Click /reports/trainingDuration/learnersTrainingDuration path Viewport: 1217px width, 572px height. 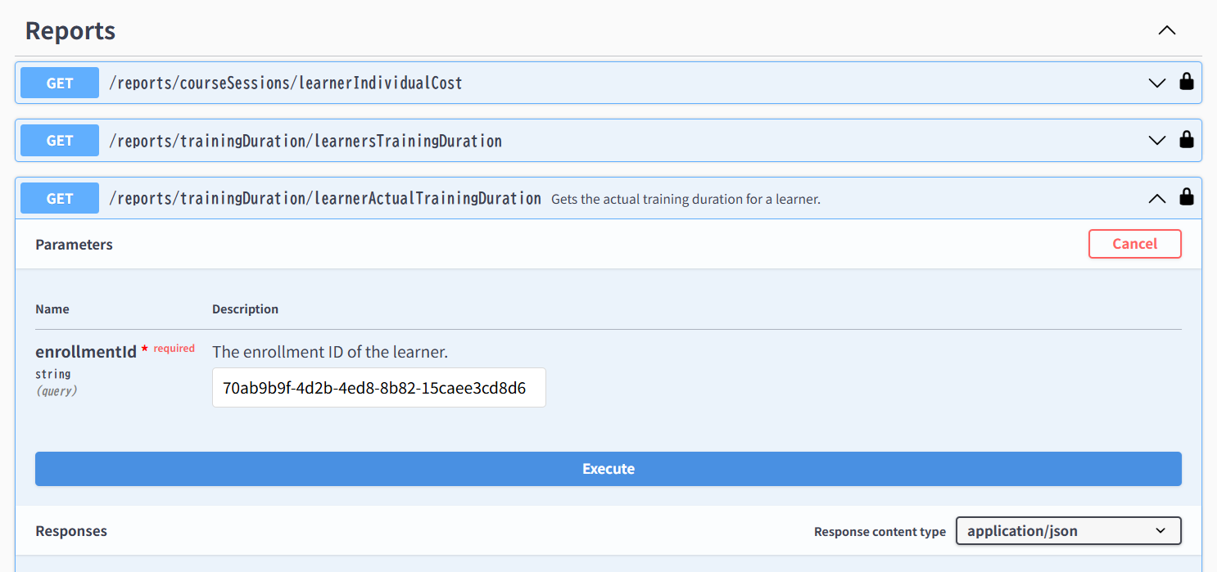(305, 141)
